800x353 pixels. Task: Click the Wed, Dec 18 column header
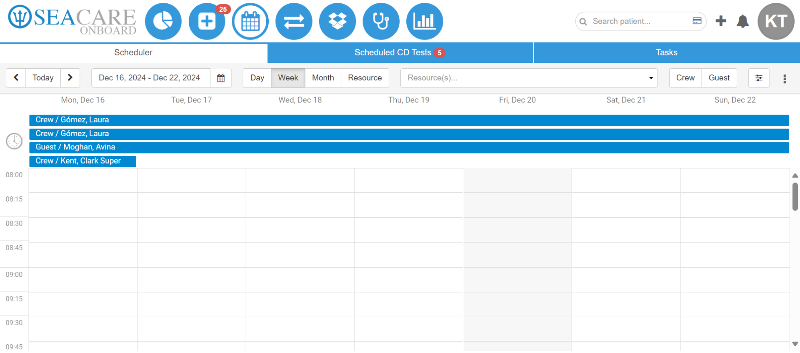(x=300, y=100)
